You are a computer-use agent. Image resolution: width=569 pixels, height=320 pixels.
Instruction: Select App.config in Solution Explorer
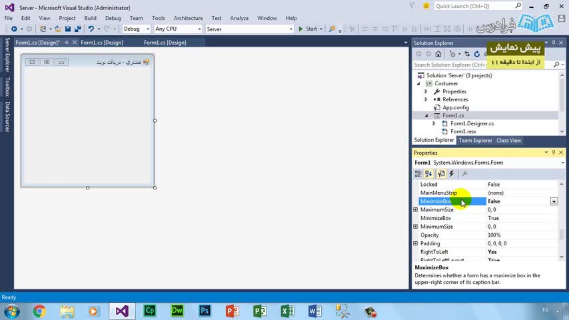tap(456, 107)
